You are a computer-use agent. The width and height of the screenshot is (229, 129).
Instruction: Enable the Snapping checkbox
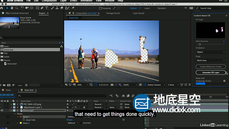(x=100, y=8)
